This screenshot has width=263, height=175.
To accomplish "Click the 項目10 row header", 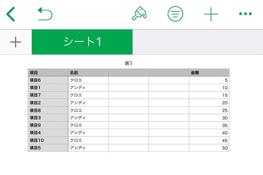I will 48,140.
